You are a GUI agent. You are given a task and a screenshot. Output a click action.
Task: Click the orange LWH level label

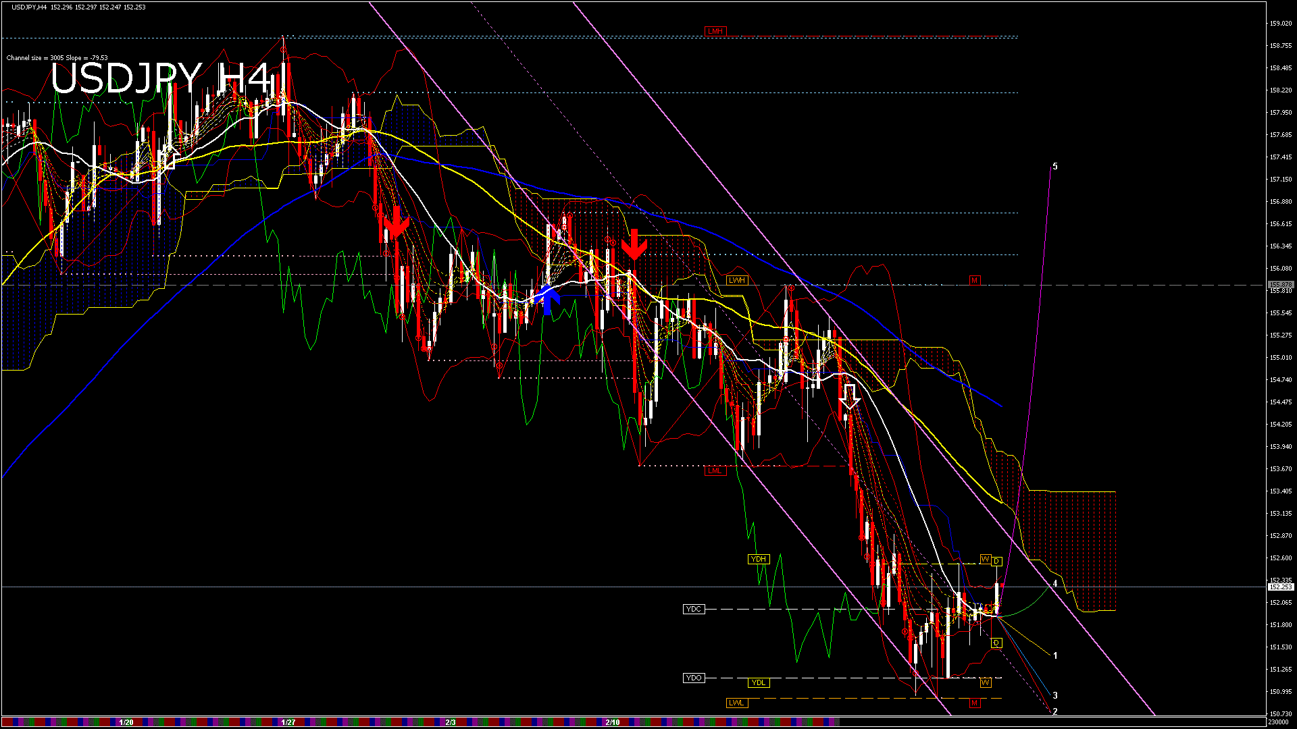point(737,280)
